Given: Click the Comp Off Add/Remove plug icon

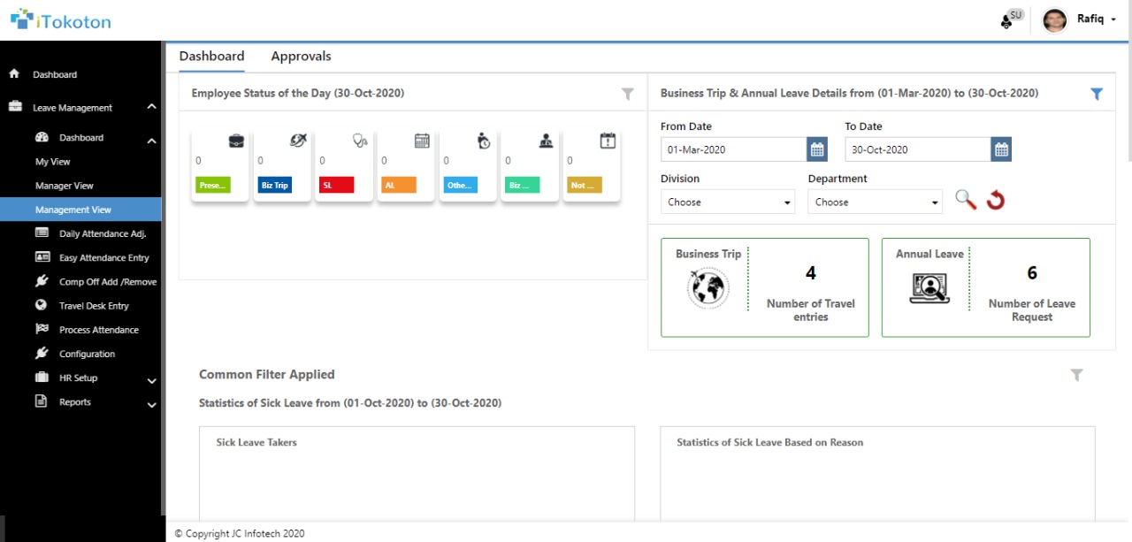Looking at the screenshot, I should (42, 281).
